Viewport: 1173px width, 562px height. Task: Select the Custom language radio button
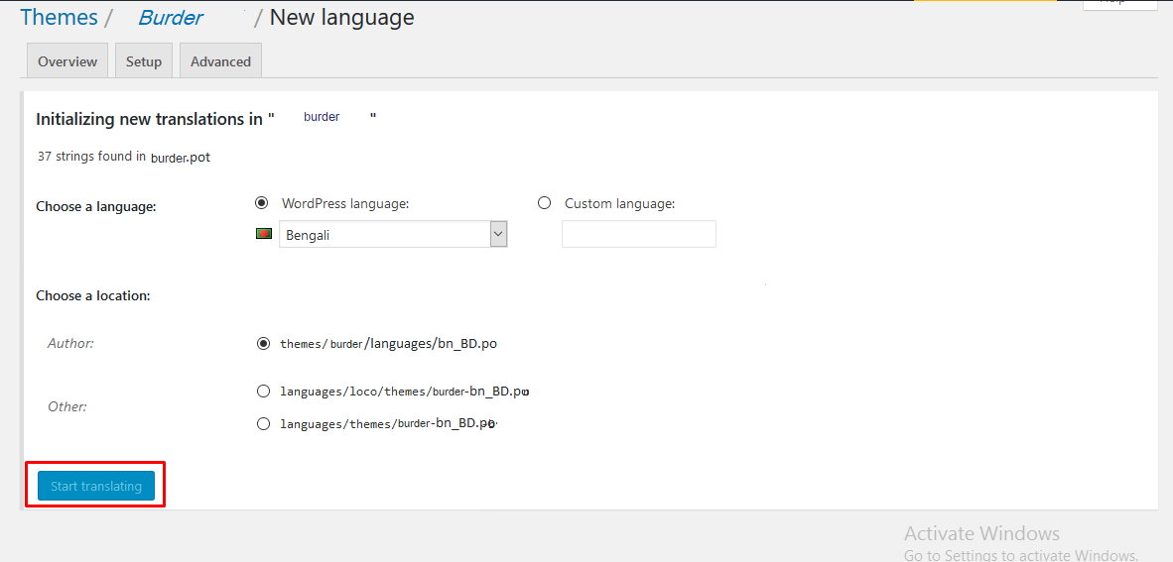(x=544, y=202)
